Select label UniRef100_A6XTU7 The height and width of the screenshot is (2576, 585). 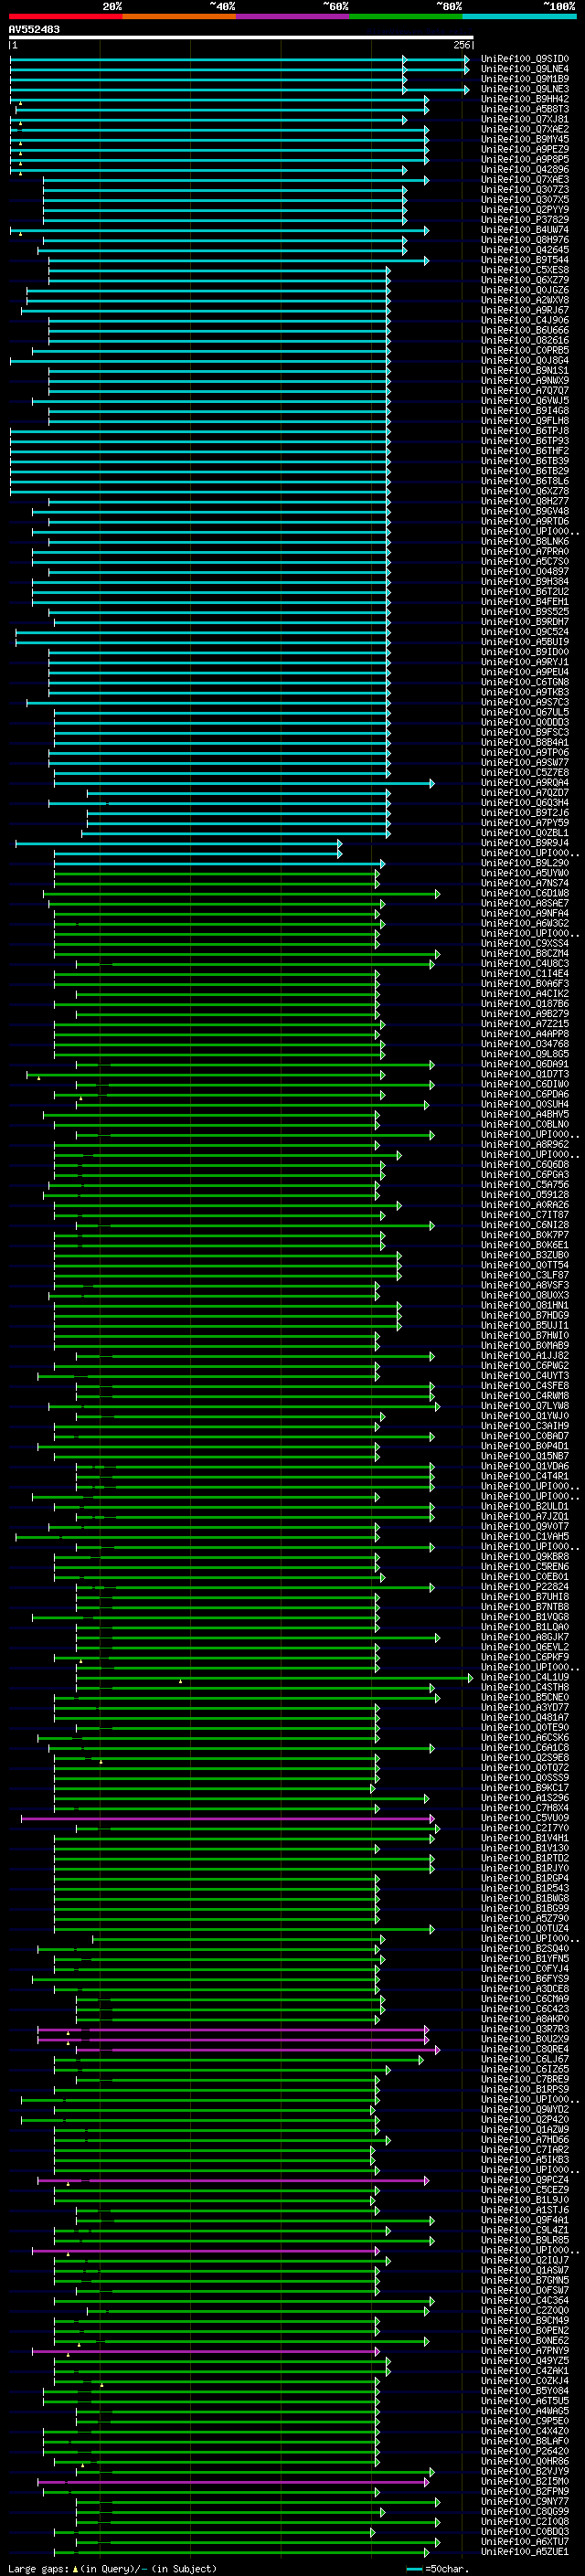525,2541
